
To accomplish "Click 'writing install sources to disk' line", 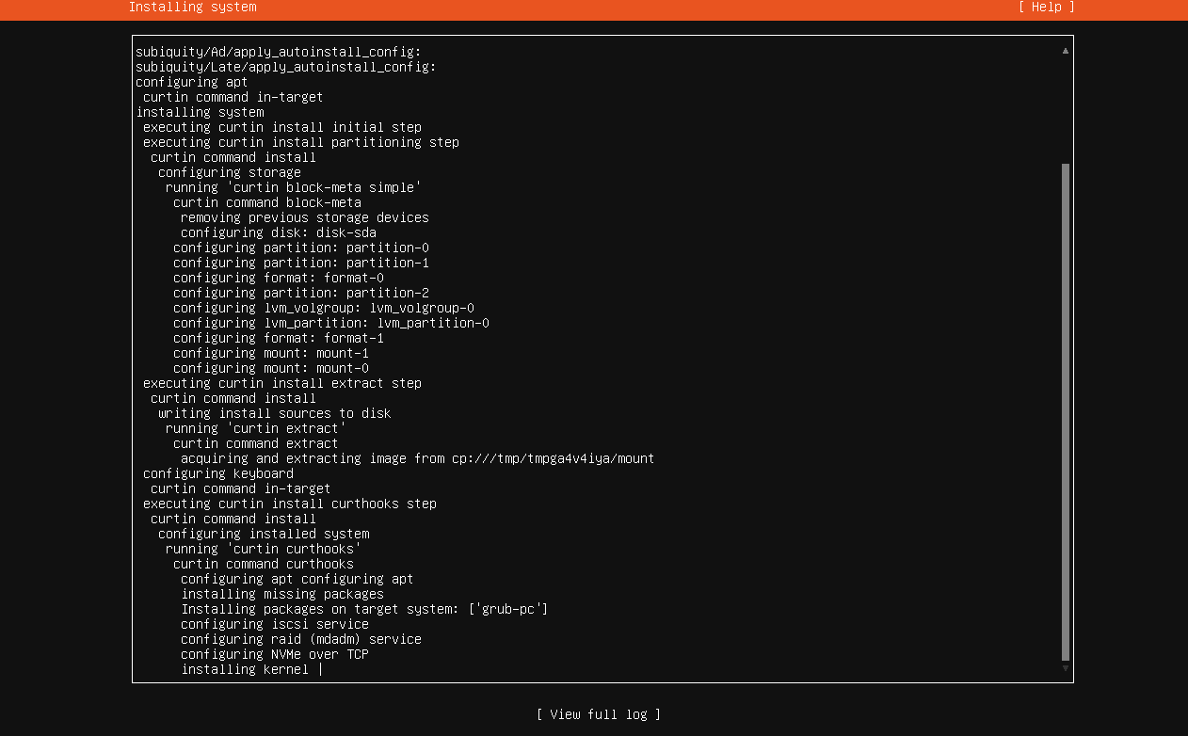I will coord(275,413).
